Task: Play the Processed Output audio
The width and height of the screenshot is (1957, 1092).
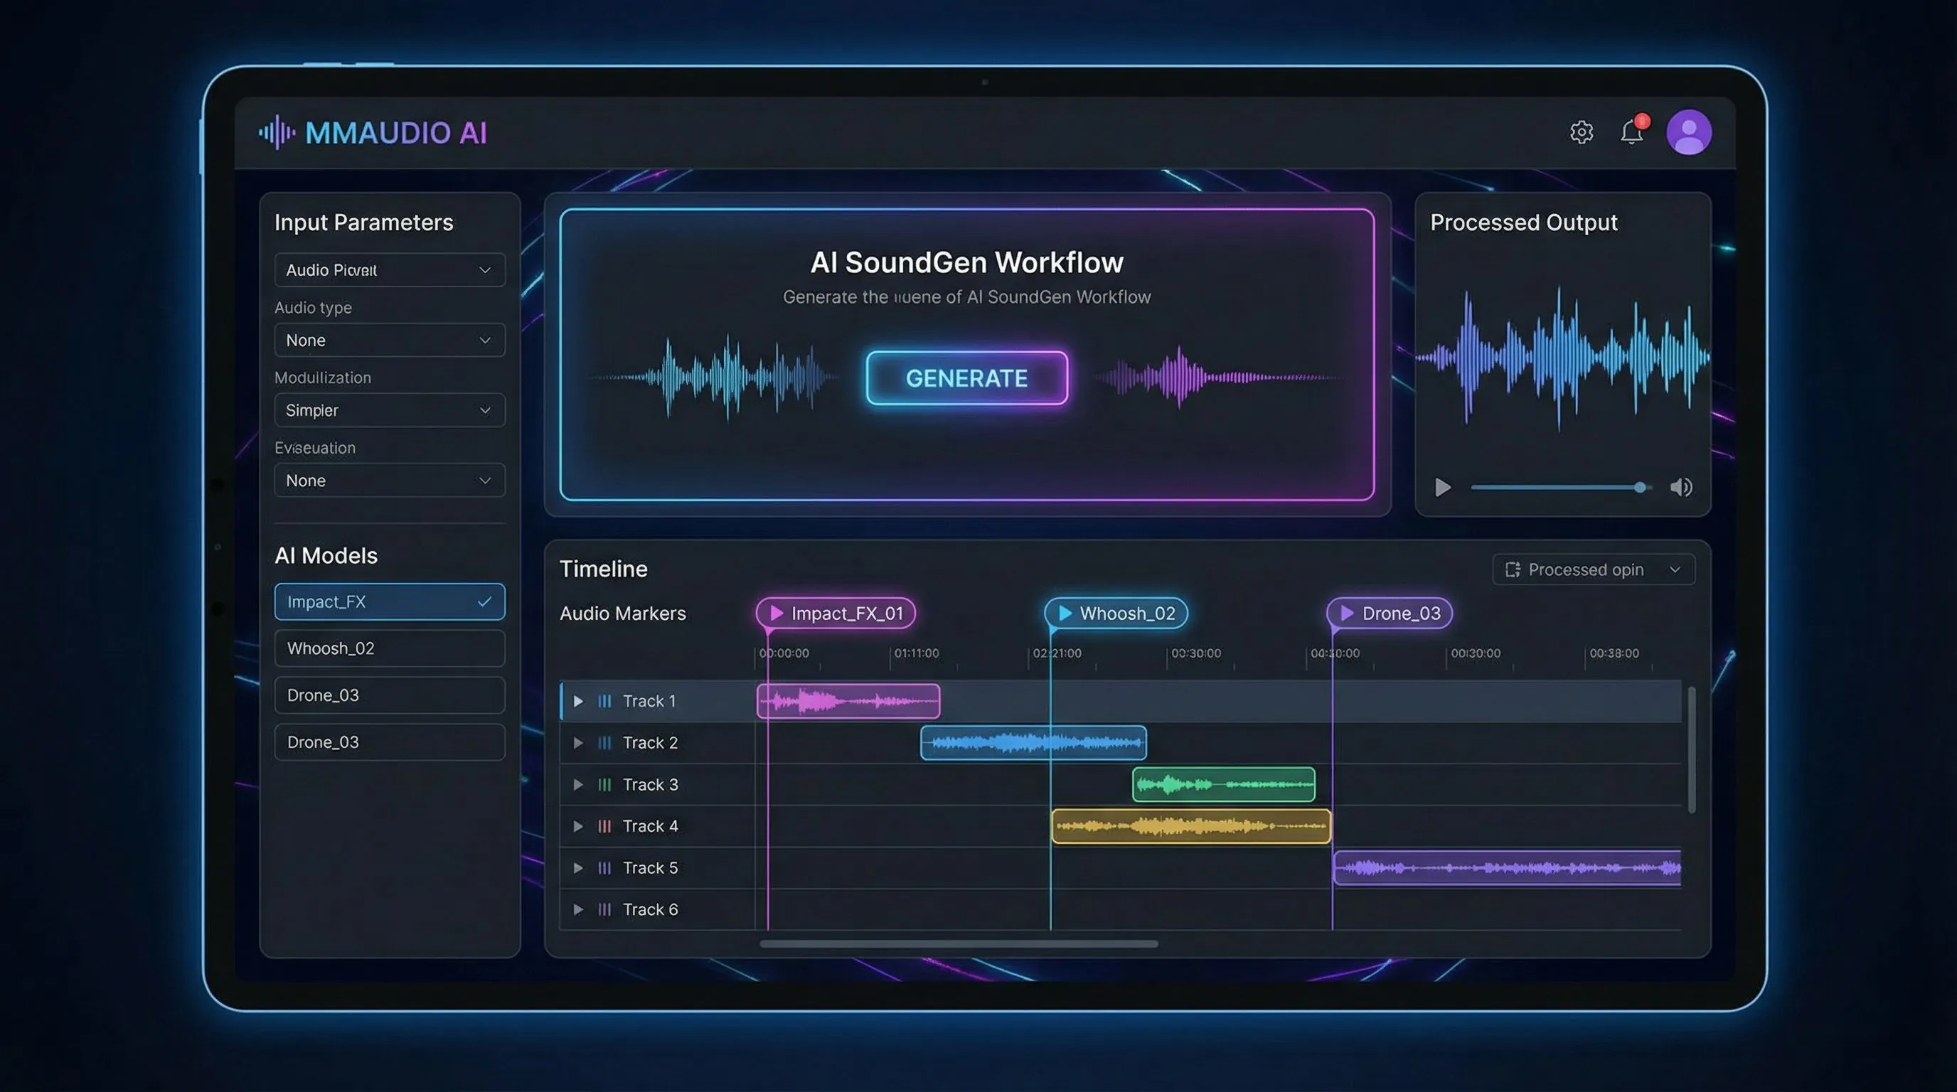Action: (x=1443, y=487)
